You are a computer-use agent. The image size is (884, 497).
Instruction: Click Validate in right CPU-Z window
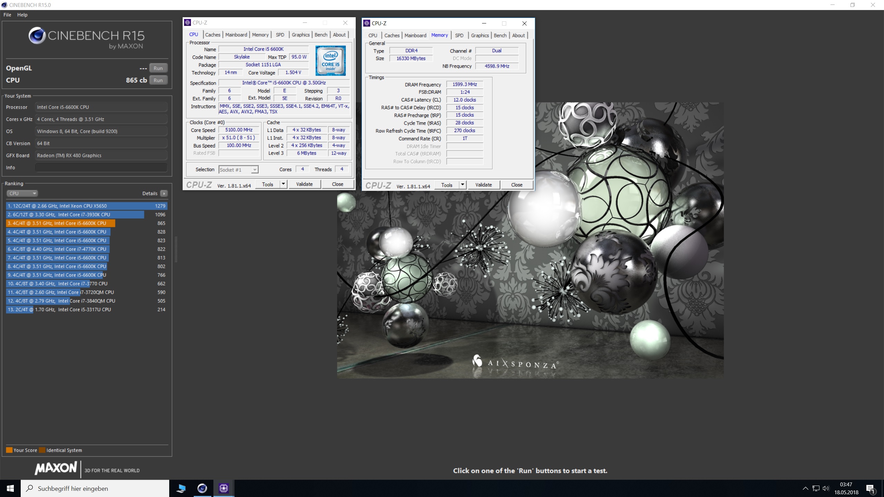[x=484, y=185]
